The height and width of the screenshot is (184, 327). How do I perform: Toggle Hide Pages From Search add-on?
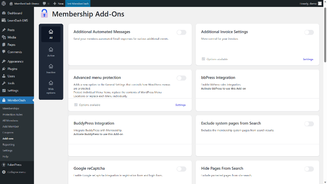point(309,169)
